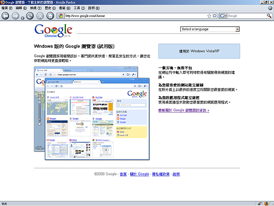Click the heading Windows 版的 Google 瀏覽器
This screenshot has width=274, height=206.
click(74, 46)
